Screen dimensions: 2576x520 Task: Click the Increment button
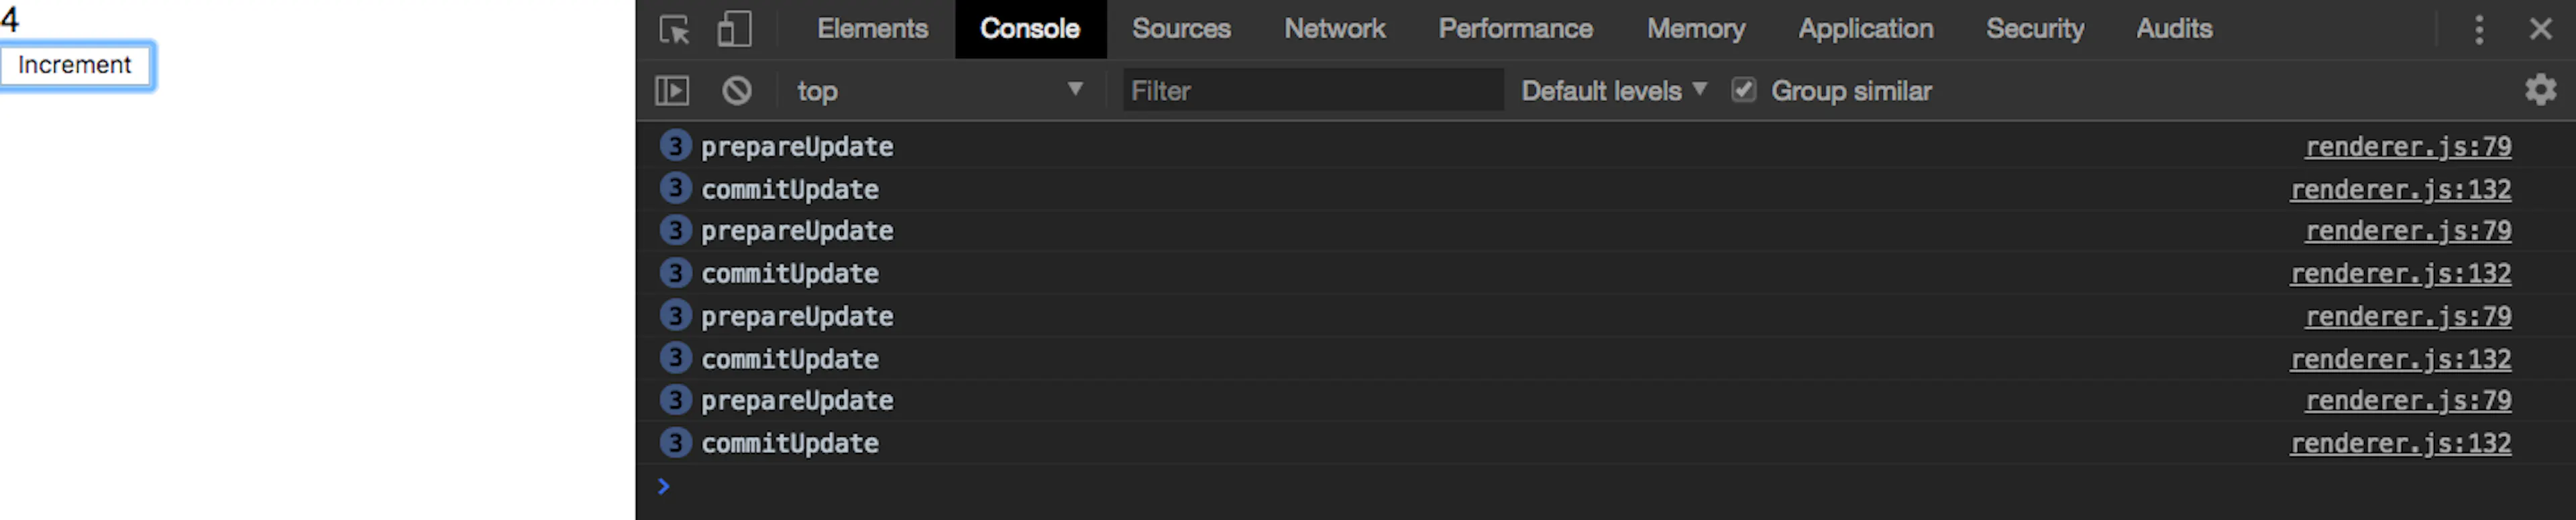tap(76, 66)
